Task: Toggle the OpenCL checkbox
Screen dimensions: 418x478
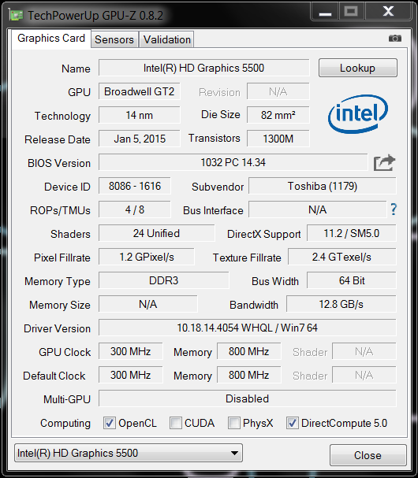Action: [x=109, y=423]
